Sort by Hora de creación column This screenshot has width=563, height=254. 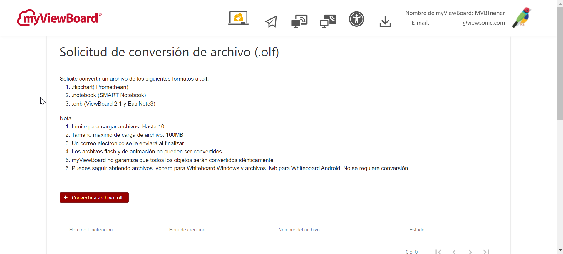click(x=187, y=230)
